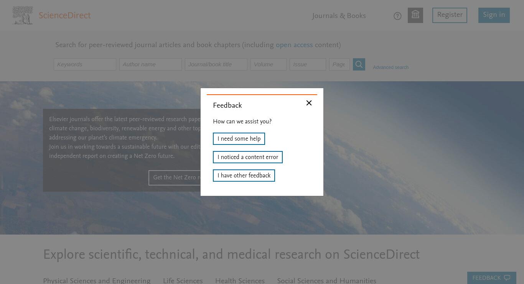524x284 pixels.
Task: Focus the Issue input field
Action: click(x=308, y=64)
